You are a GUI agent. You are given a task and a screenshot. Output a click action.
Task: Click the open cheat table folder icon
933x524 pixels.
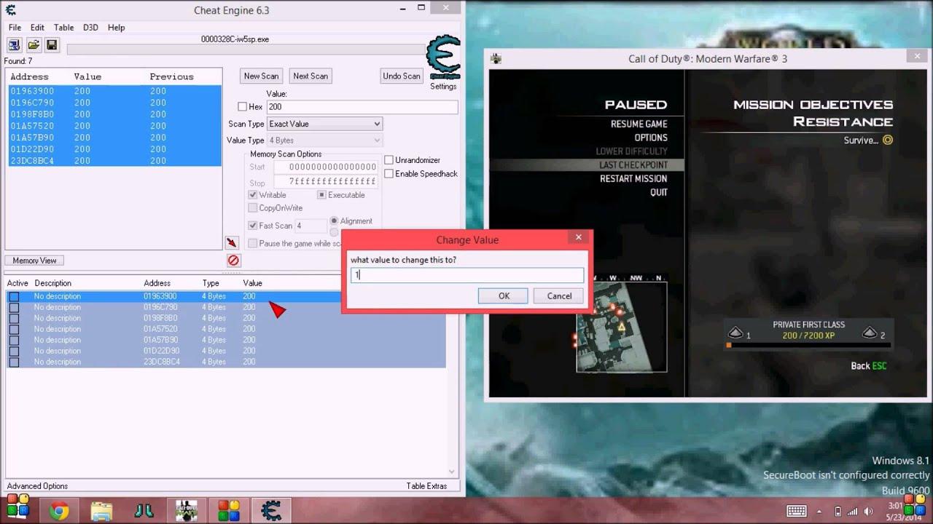coord(34,45)
